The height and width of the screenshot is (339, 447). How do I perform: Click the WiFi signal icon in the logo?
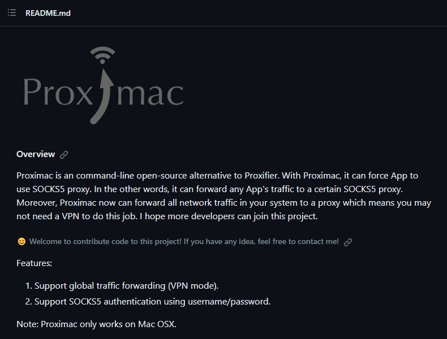102,55
